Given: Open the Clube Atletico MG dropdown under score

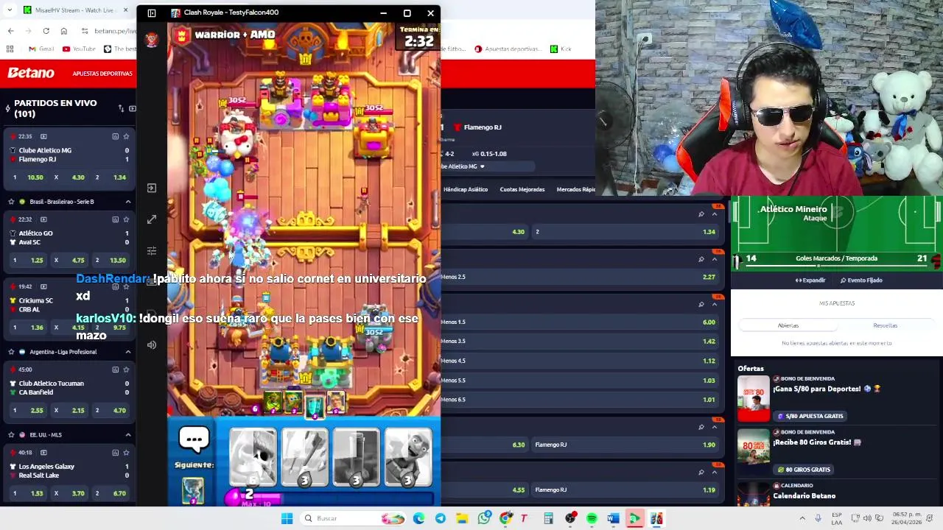Looking at the screenshot, I should click(x=482, y=166).
